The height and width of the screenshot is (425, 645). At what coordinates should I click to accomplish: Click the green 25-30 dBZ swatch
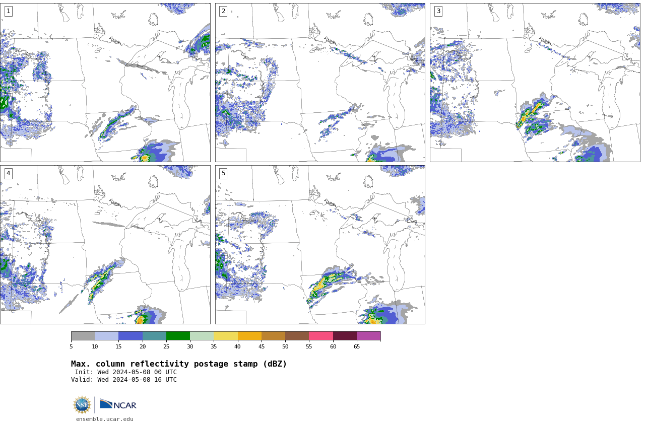click(178, 336)
